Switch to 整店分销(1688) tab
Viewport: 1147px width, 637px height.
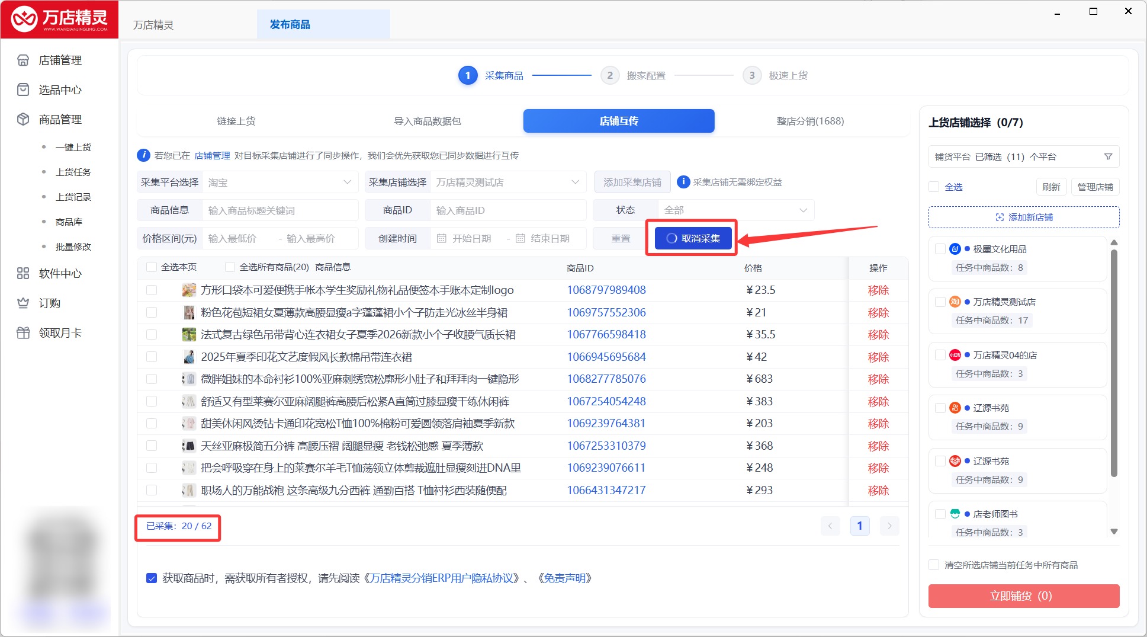tap(810, 121)
